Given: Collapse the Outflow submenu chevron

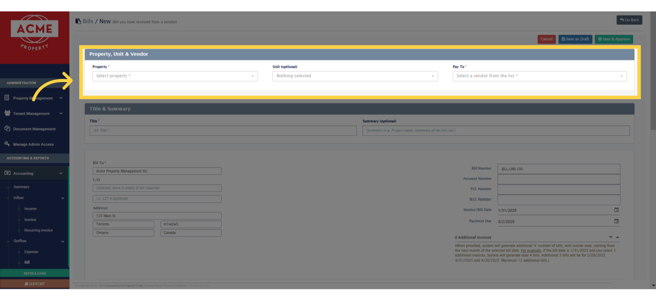Looking at the screenshot, I should [x=63, y=241].
